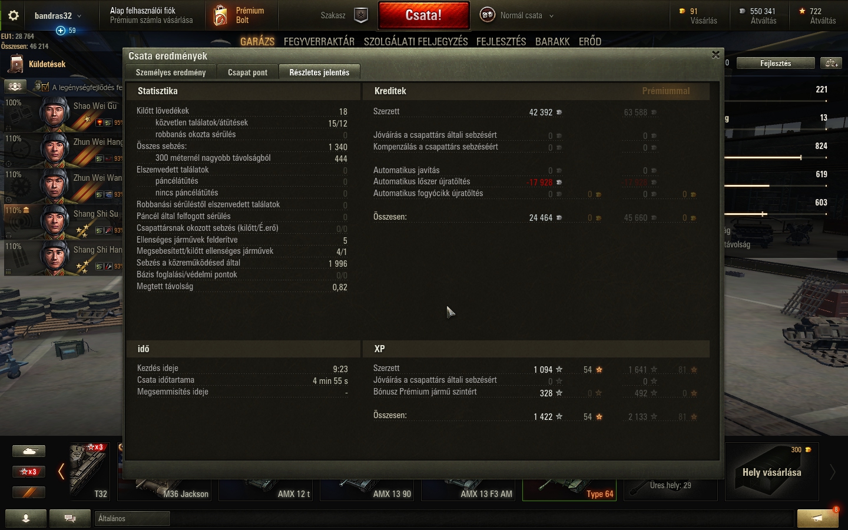Click the Szakasz platoon badge icon
The height and width of the screenshot is (530, 848).
[361, 15]
